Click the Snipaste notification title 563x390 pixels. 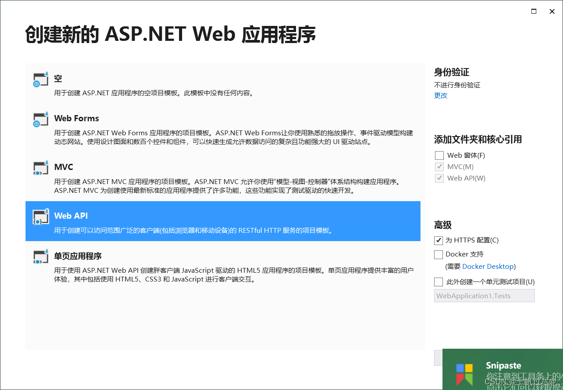[x=504, y=365]
